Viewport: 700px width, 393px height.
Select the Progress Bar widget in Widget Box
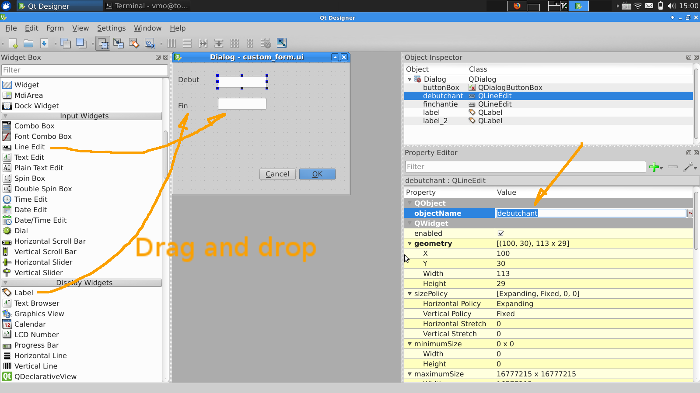point(36,345)
